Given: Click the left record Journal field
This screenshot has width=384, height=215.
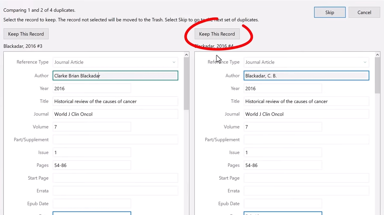Looking at the screenshot, I should coord(115,114).
